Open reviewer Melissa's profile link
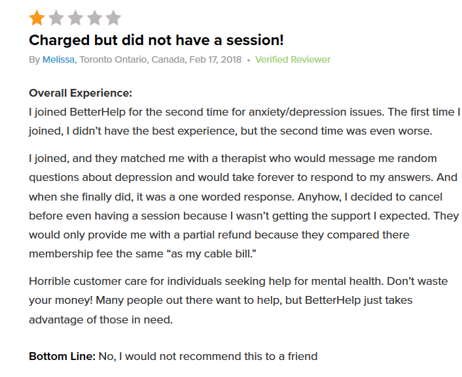Image resolution: width=462 pixels, height=377 pixels. click(59, 59)
